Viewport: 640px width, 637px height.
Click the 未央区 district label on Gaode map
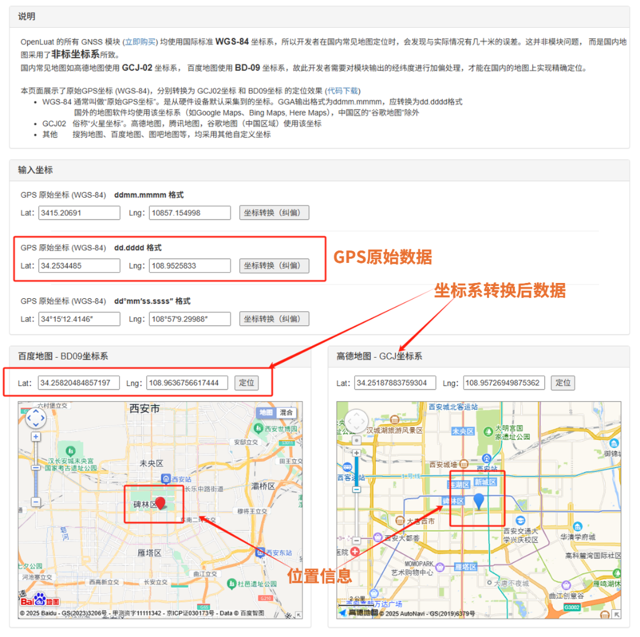point(462,431)
